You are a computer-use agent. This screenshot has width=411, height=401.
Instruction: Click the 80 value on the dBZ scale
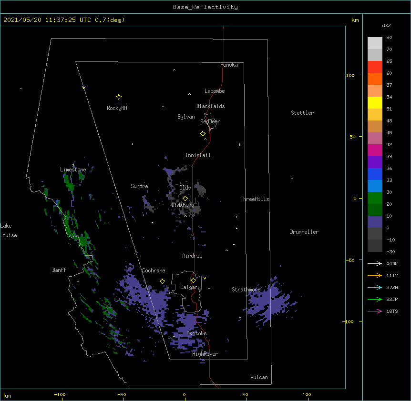[x=389, y=38]
